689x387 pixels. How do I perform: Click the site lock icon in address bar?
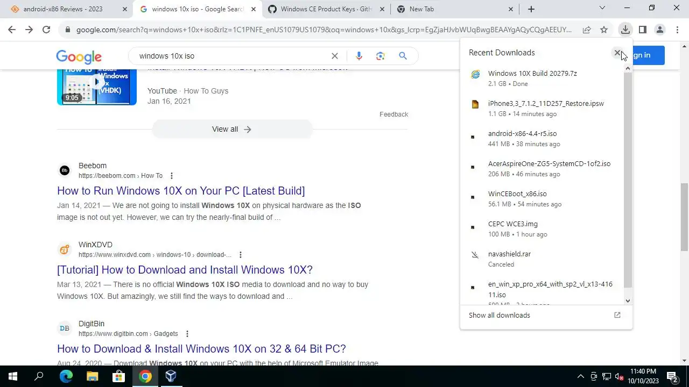click(67, 30)
